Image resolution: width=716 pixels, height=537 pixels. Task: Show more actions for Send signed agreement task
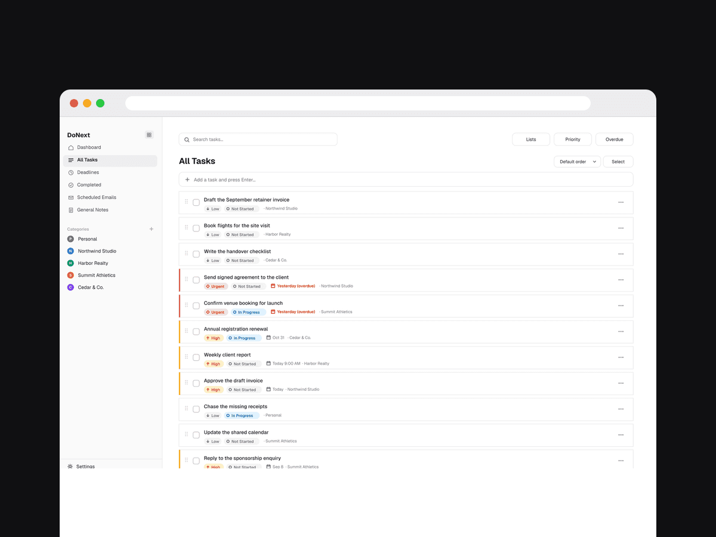pyautogui.click(x=621, y=280)
